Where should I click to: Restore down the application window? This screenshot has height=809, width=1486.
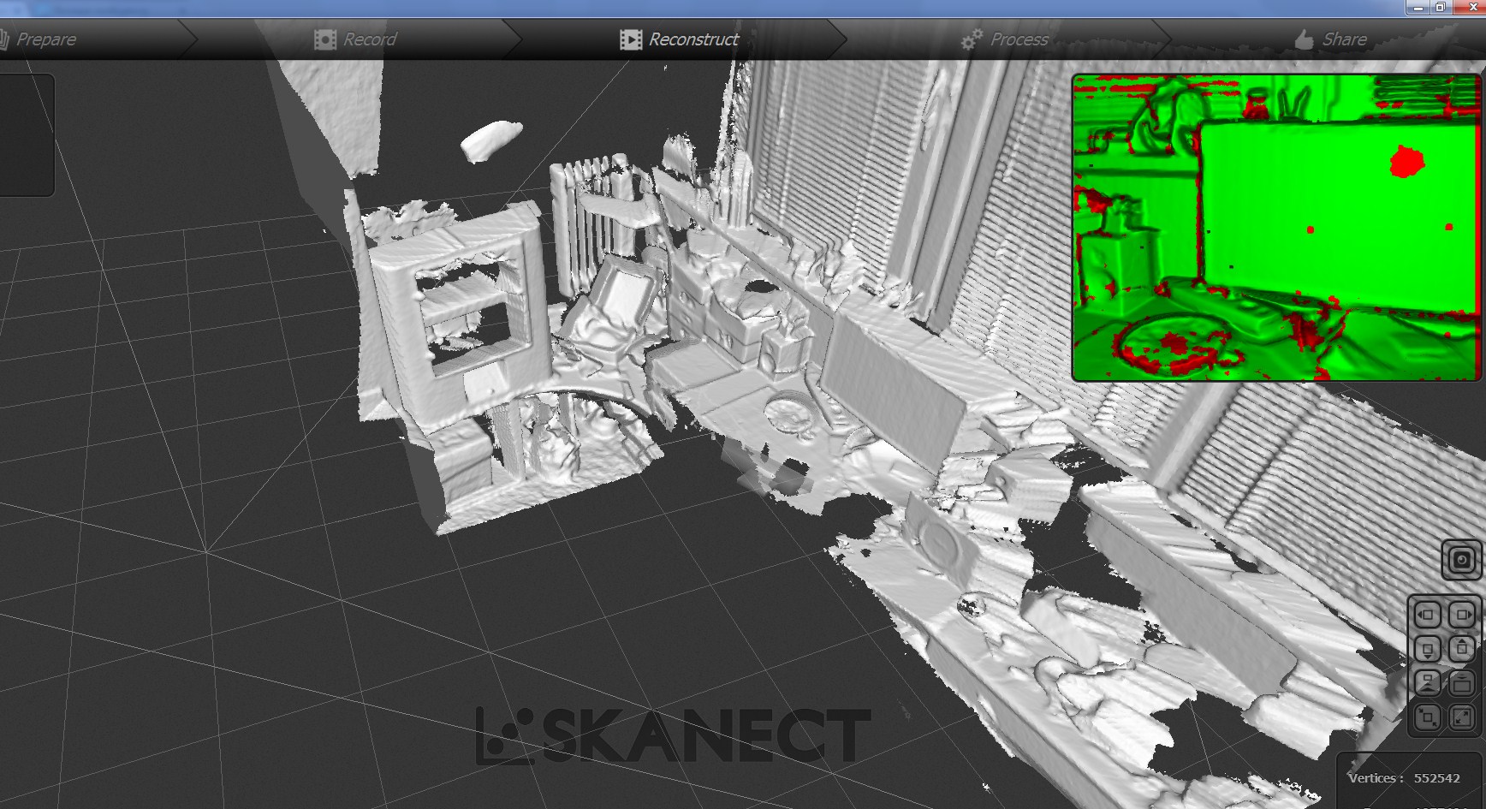click(x=1441, y=8)
